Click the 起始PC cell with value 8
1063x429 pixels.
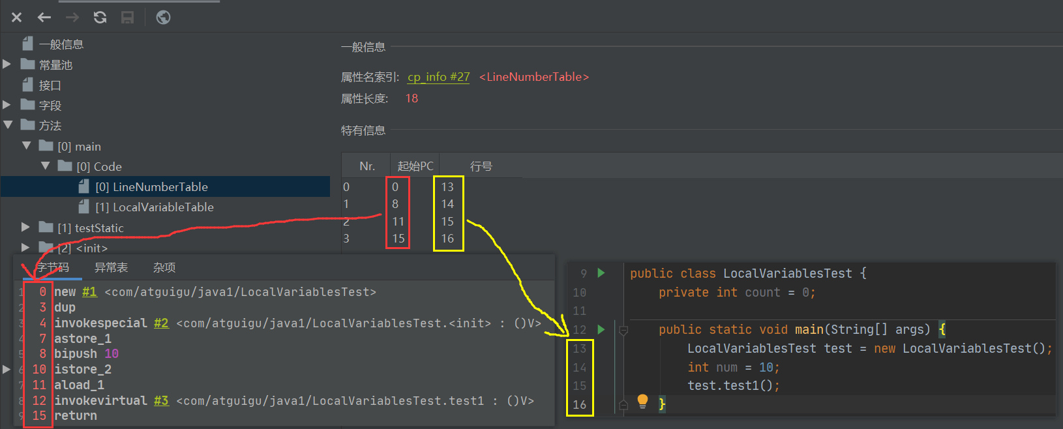pyautogui.click(x=395, y=204)
